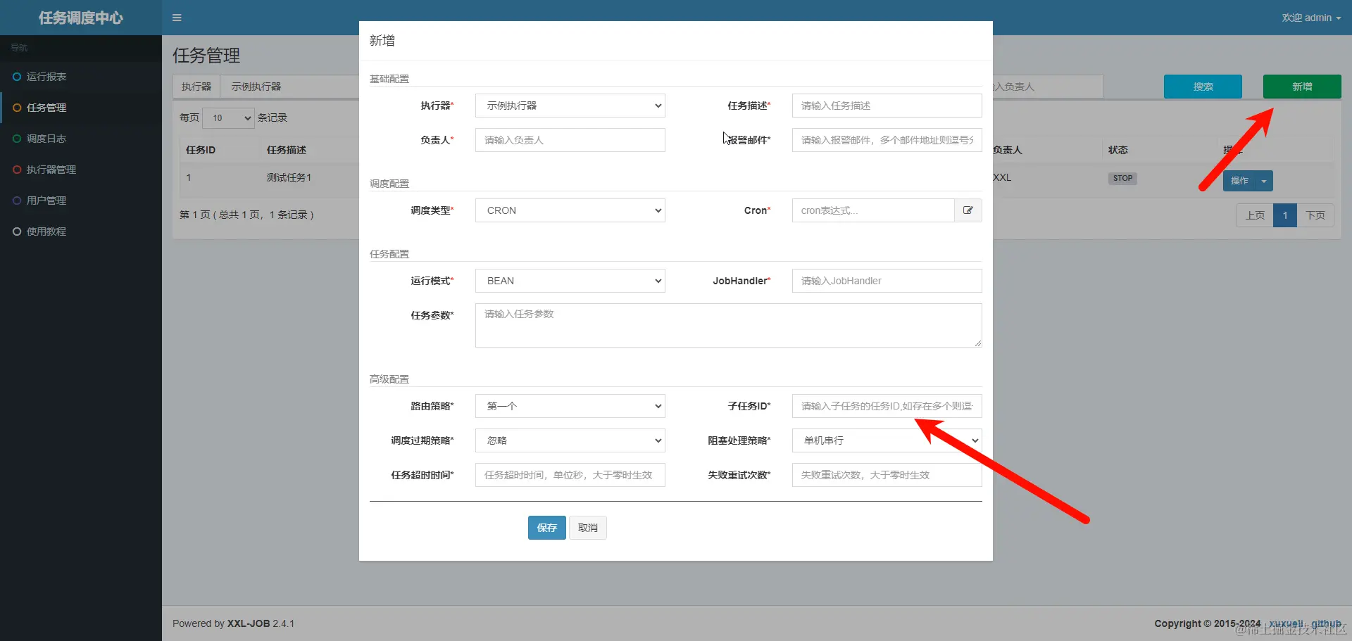
Task: Open the 操作 dropdown caret for task 1
Action: [x=1264, y=181]
